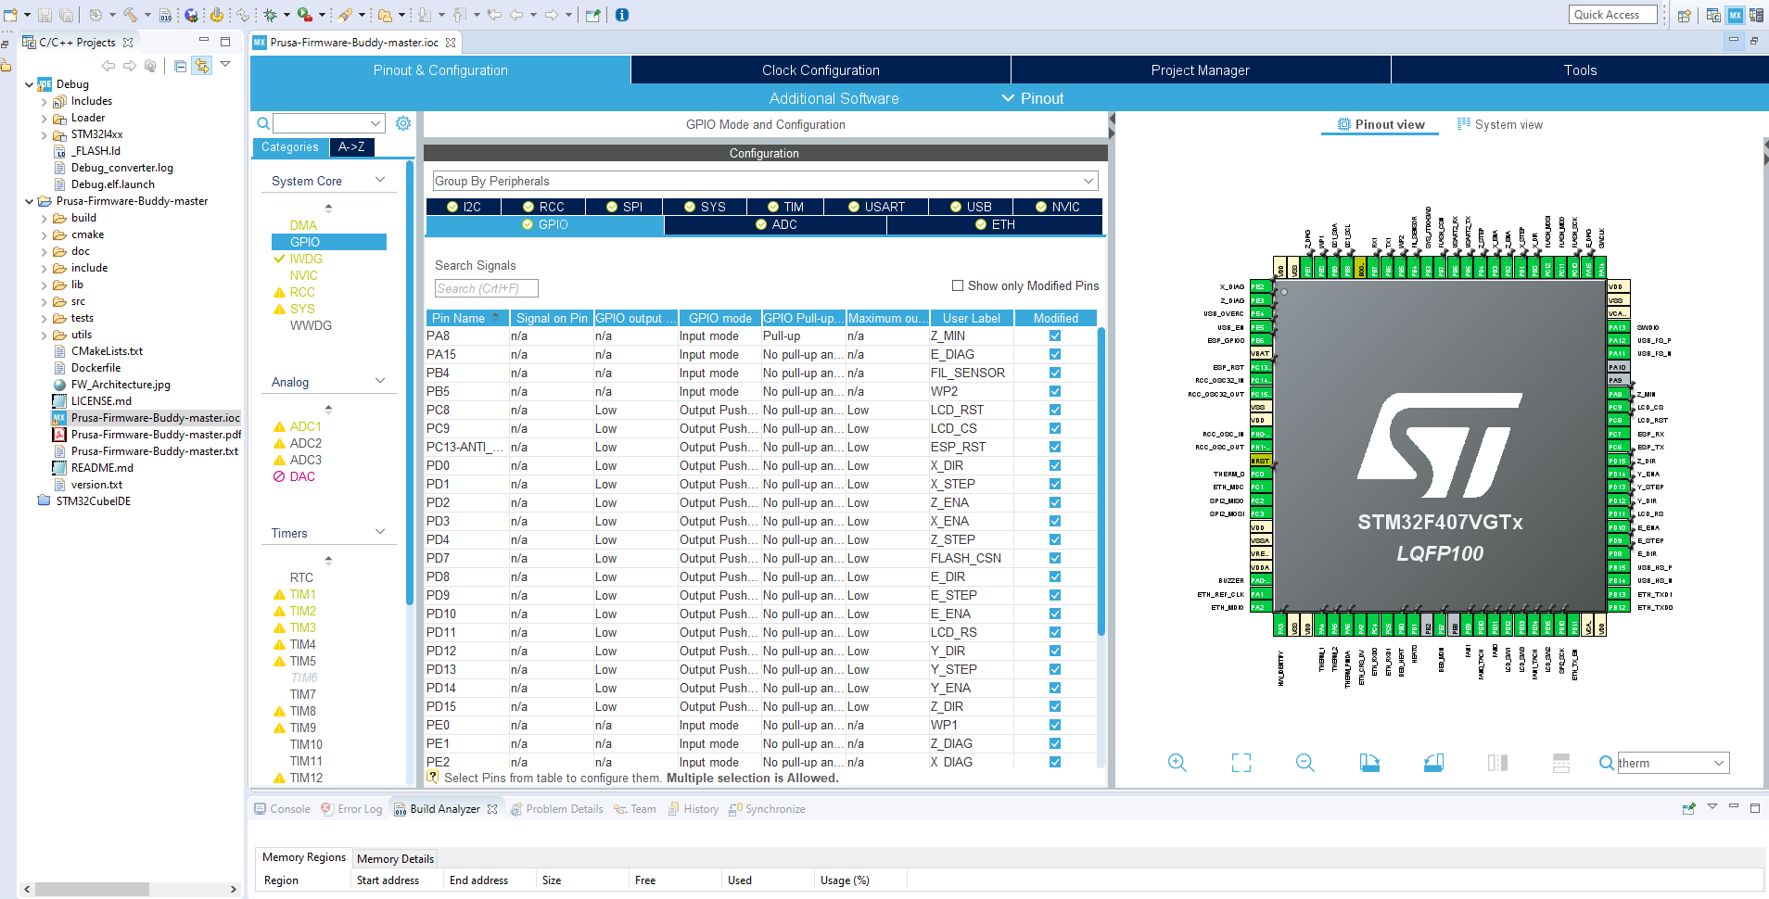Switch to System view tab
This screenshot has height=899, width=1769.
1499,124
